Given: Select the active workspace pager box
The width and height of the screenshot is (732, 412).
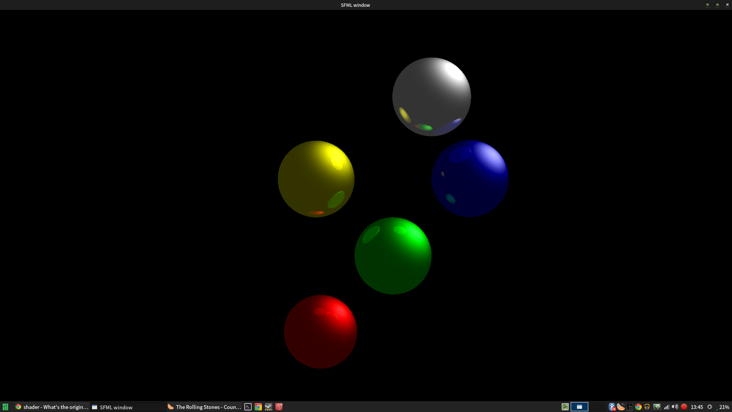Looking at the screenshot, I should [x=579, y=407].
